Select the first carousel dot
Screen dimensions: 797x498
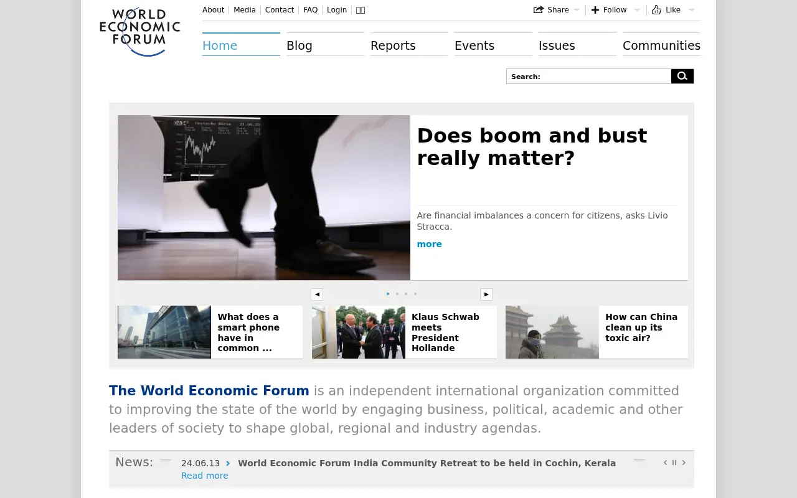click(x=388, y=294)
